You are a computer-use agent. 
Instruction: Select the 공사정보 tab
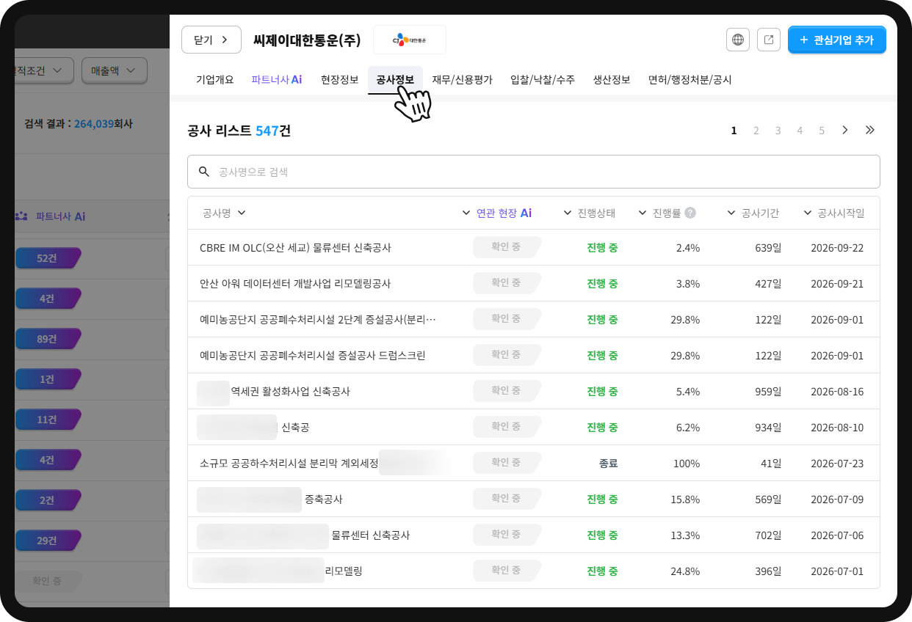click(x=395, y=80)
